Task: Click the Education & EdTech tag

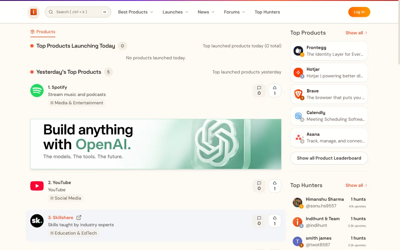Action: tap(74, 233)
